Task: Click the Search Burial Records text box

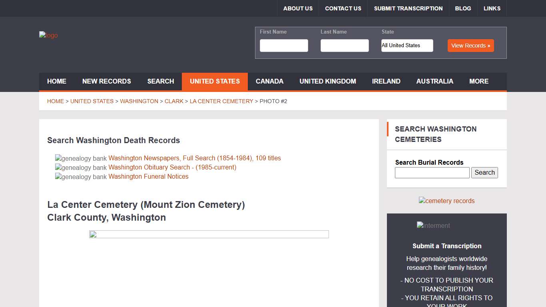Action: tap(432, 173)
